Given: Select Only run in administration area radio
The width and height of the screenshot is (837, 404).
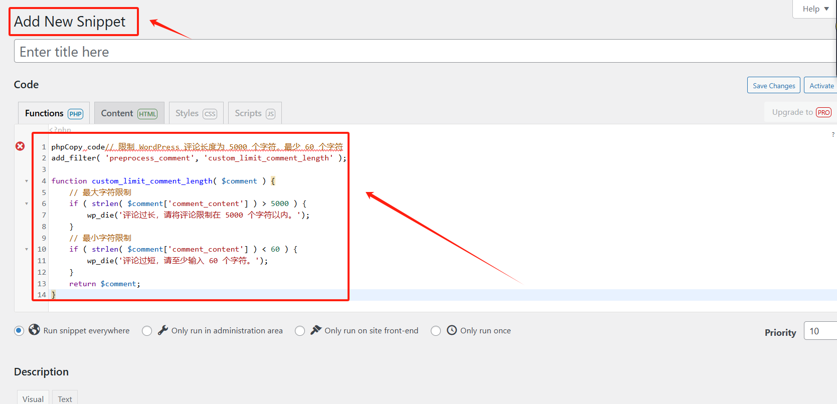Looking at the screenshot, I should [x=147, y=331].
